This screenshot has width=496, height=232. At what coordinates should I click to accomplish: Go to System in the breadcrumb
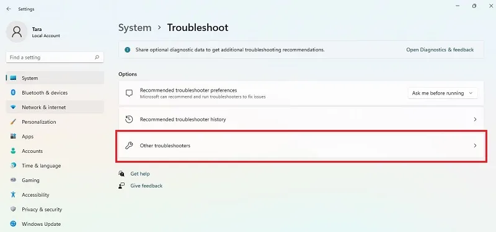point(135,27)
